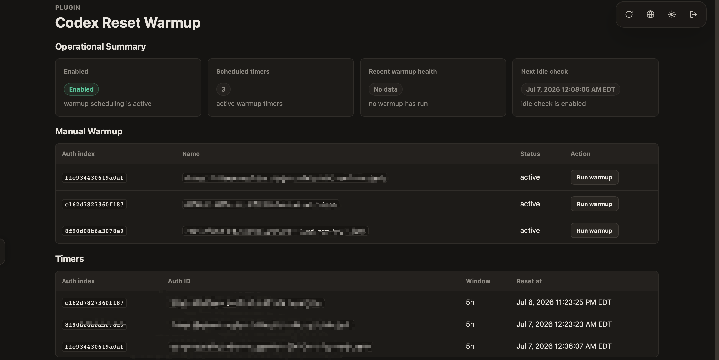This screenshot has height=360, width=719.
Task: Click active status in e162d7827360f187 row
Action: [x=530, y=204]
